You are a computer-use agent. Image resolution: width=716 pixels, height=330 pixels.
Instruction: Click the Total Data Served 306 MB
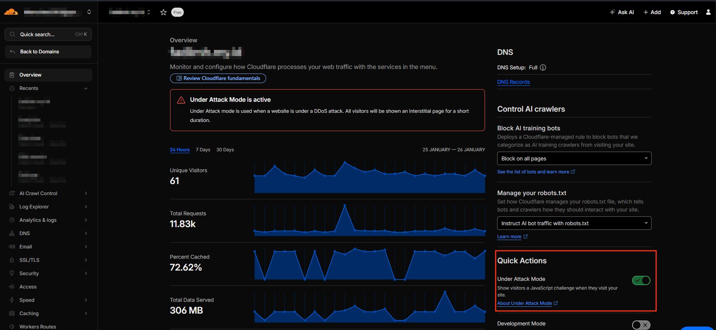pos(186,311)
